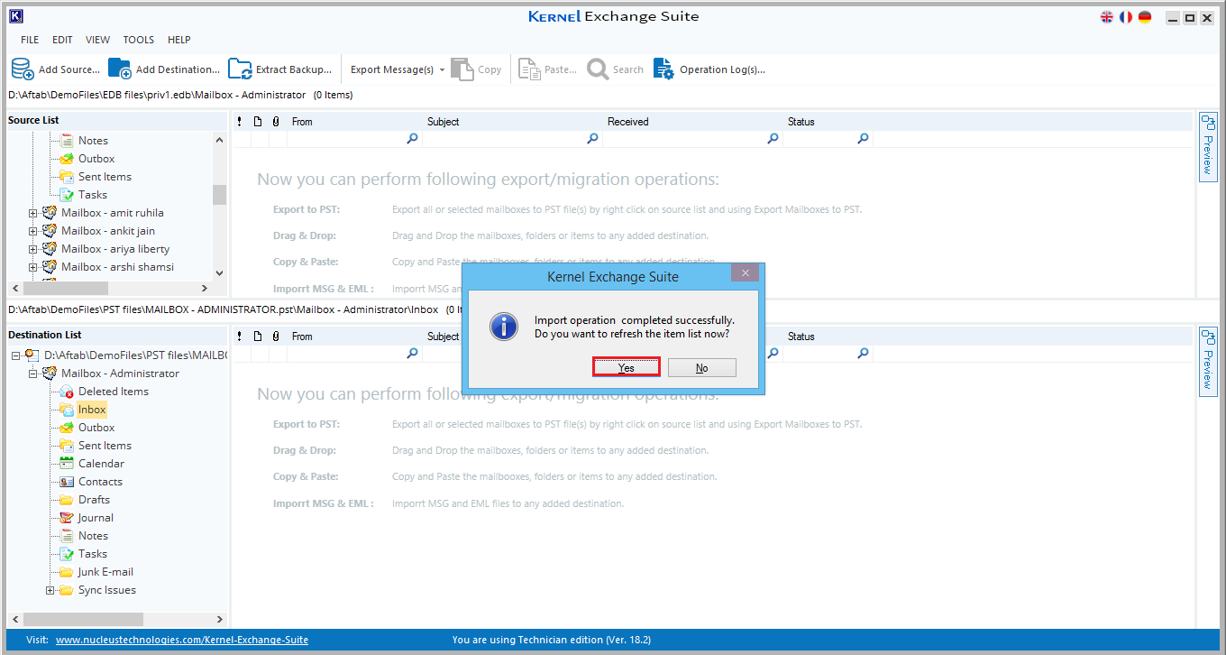This screenshot has height=655, width=1226.
Task: Click Source List scrollbar up arrow
Action: 219,140
